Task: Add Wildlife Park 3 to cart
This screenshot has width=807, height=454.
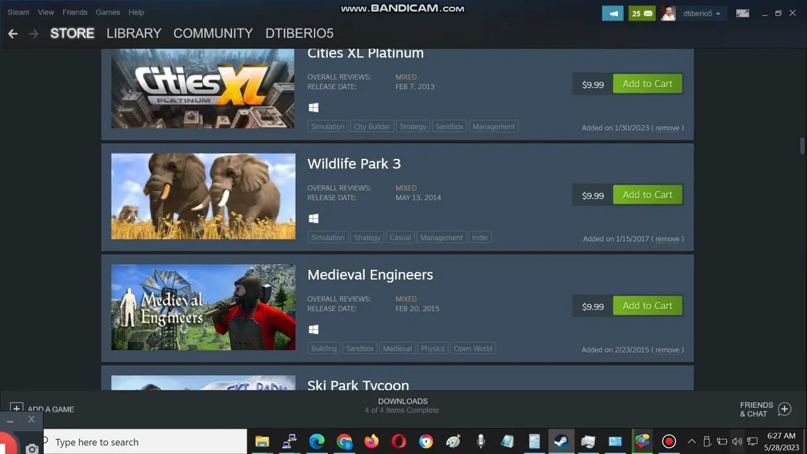Action: [x=647, y=195]
